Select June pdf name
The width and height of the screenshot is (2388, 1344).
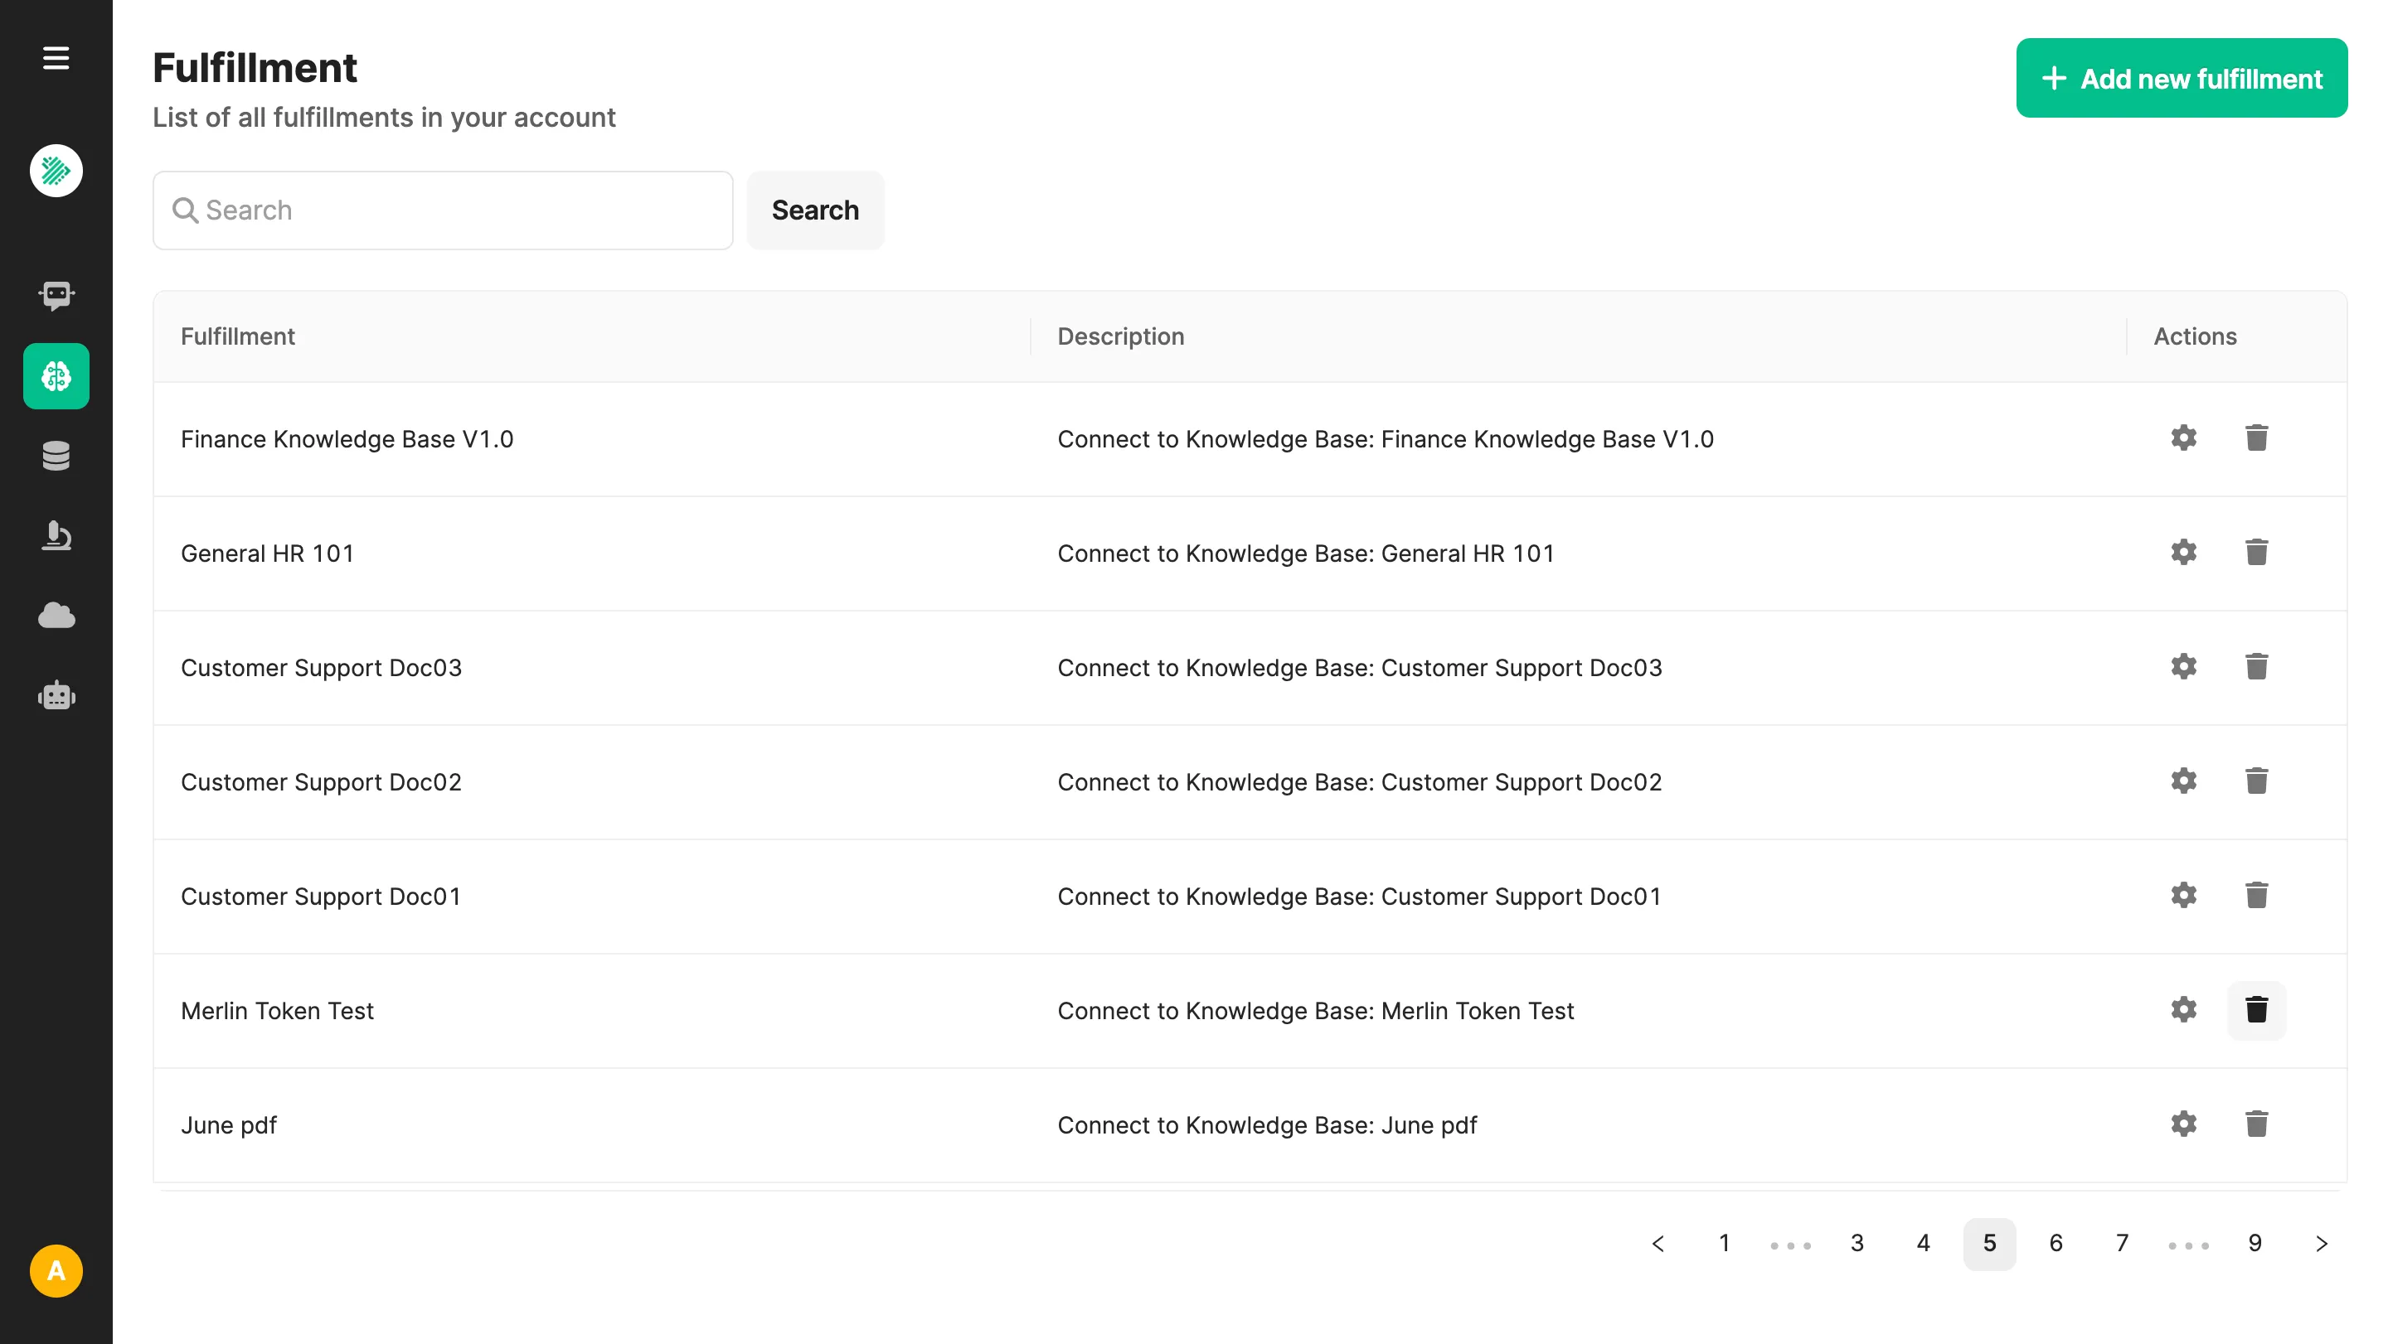tap(229, 1125)
